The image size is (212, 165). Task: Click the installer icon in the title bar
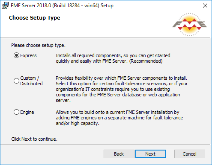pyautogui.click(x=5, y=6)
